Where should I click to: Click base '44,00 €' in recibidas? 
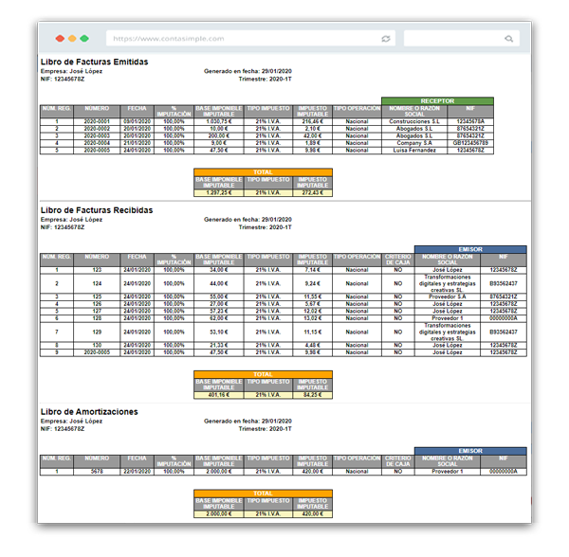pos(219,283)
